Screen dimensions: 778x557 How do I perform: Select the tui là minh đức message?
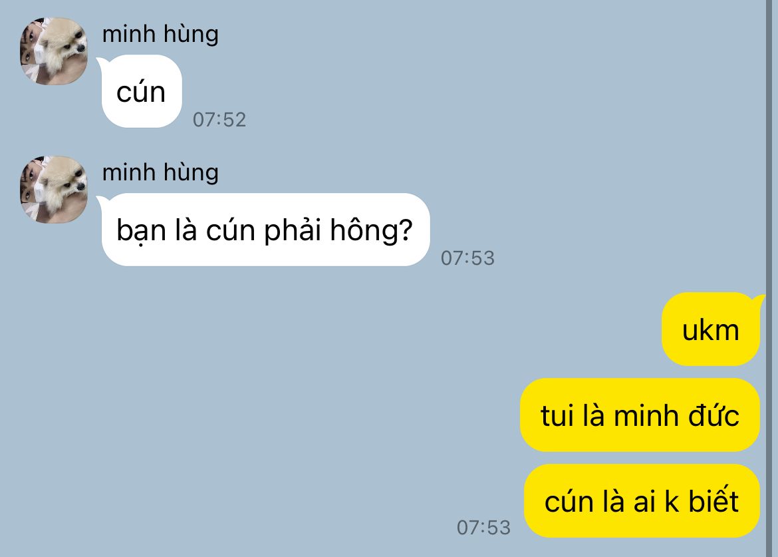640,415
